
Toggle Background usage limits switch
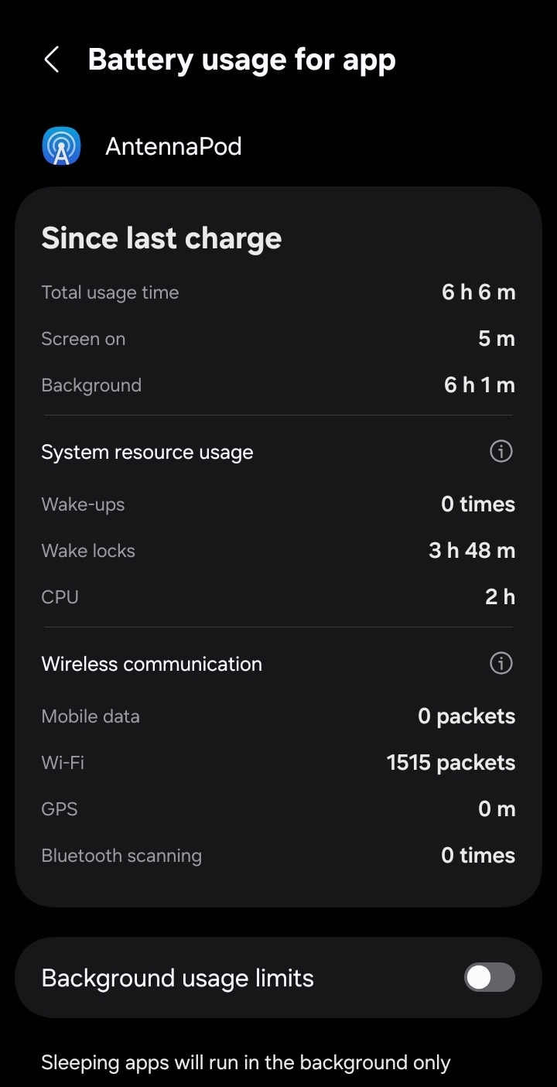[x=489, y=977]
